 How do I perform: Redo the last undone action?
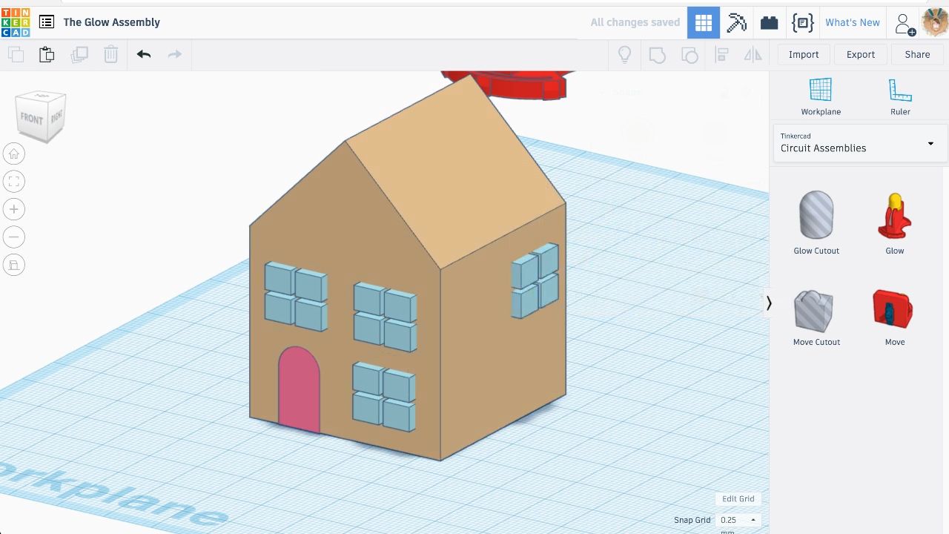[x=175, y=54]
